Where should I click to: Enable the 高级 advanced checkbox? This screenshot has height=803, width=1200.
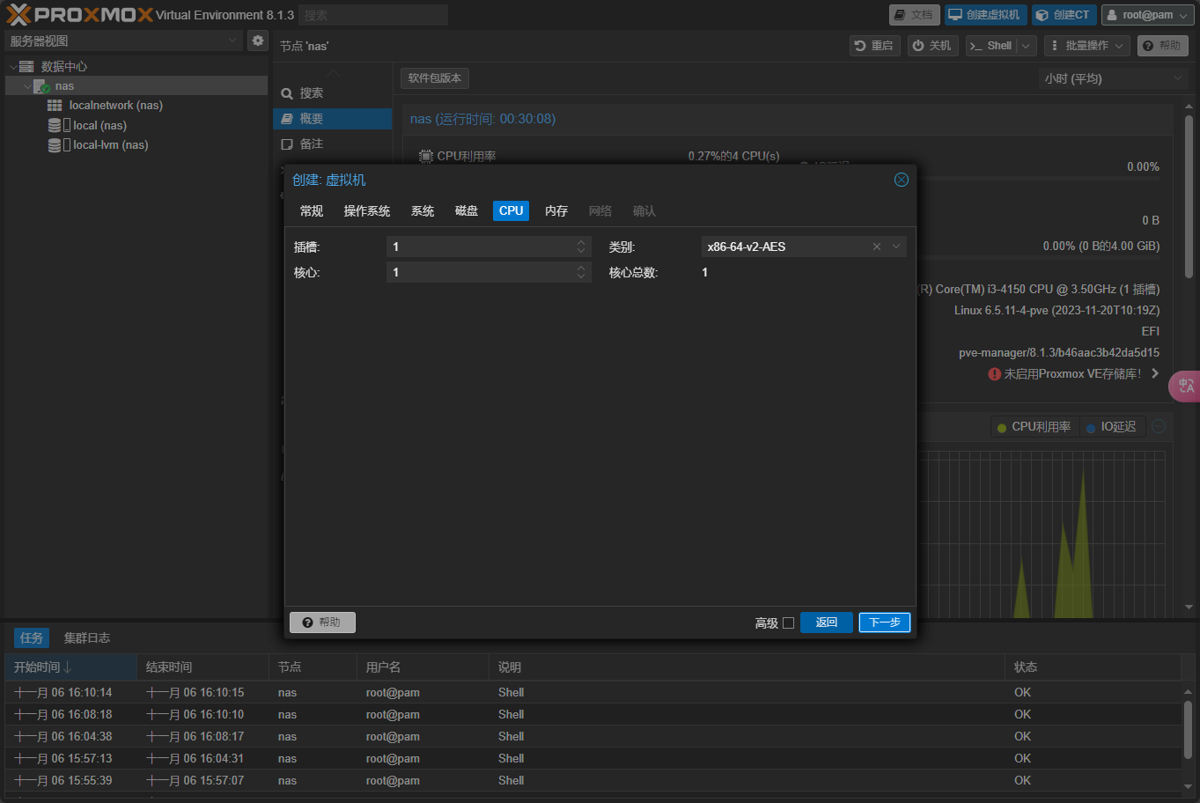pos(788,623)
